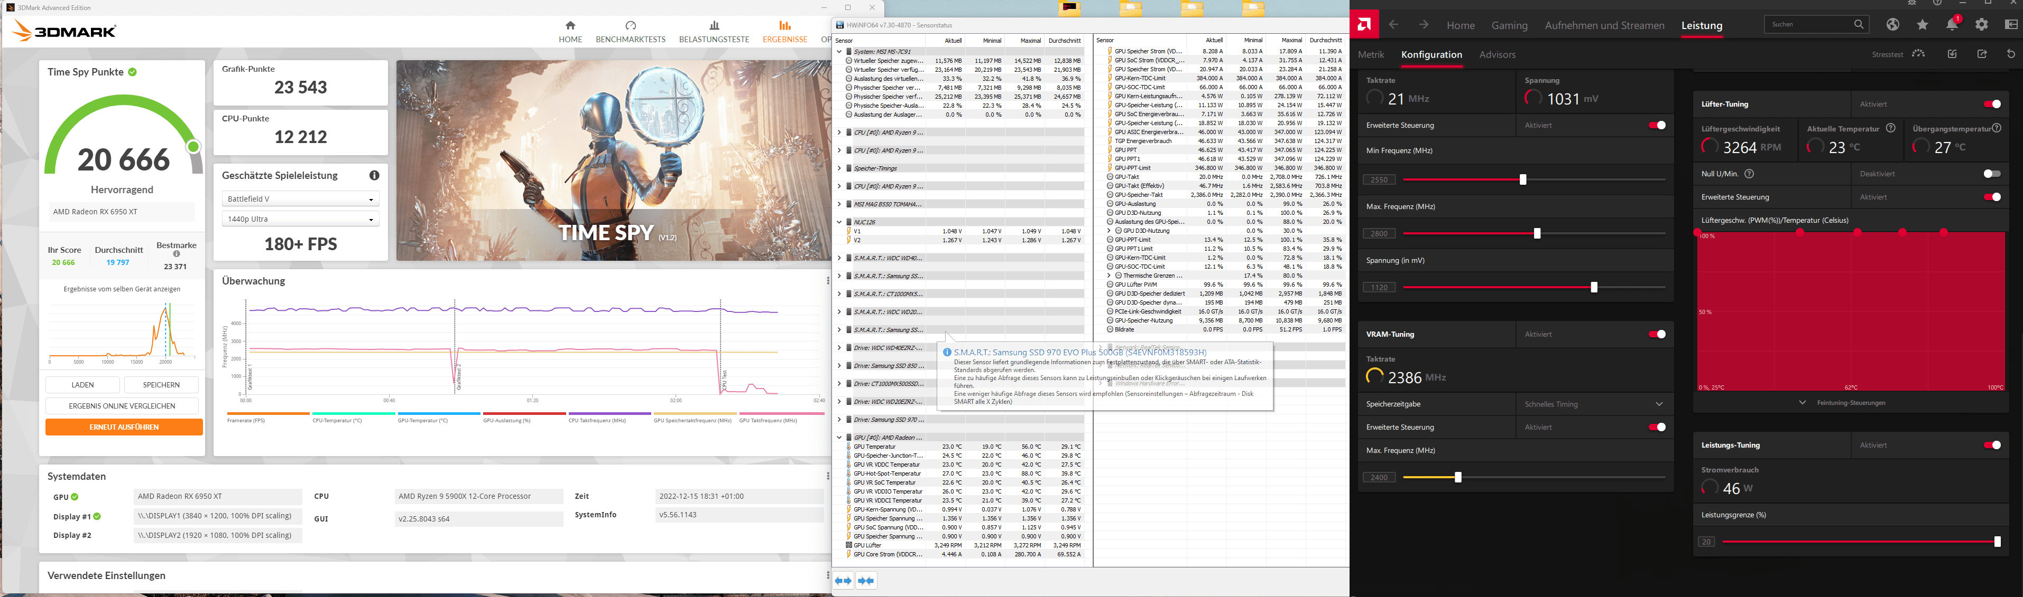
Task: Click orange ERNEUT AUSFÜHREN button
Action: [124, 428]
